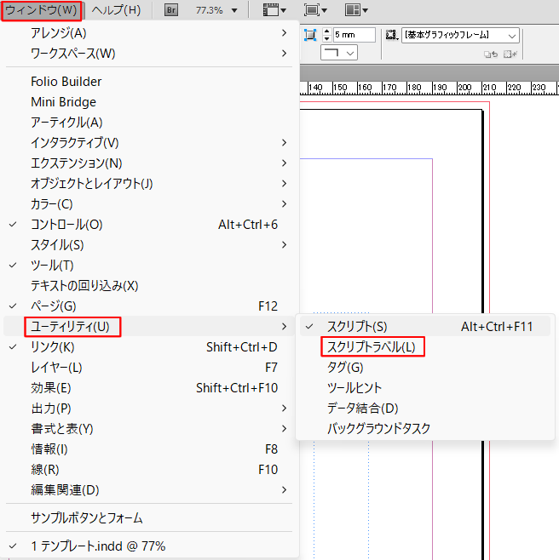Select Script Label from Utilities submenu
The width and height of the screenshot is (559, 560).
click(372, 346)
